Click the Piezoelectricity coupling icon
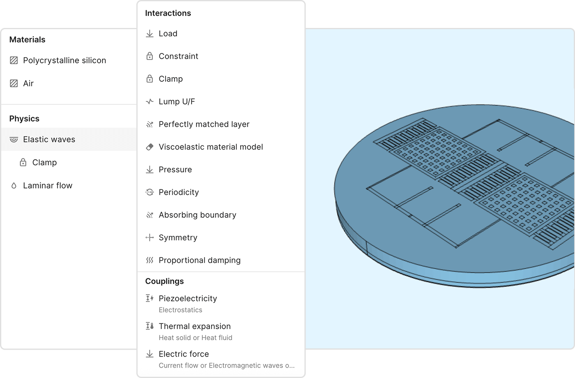 [x=149, y=299]
